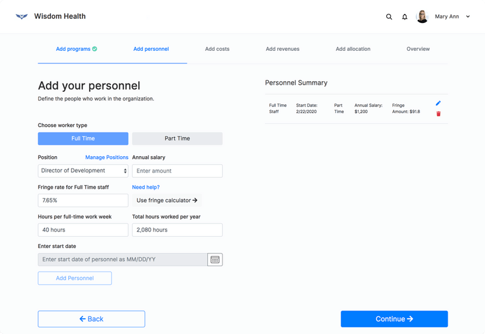This screenshot has width=485, height=334.
Task: Open user menu chevron beside Mary Ann
Action: pyautogui.click(x=468, y=17)
